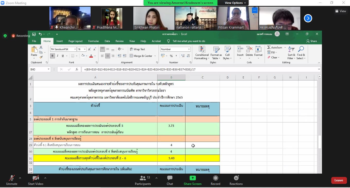The image size is (350, 188).
Task: Unmute the Zoom microphone
Action: [x=12, y=180]
